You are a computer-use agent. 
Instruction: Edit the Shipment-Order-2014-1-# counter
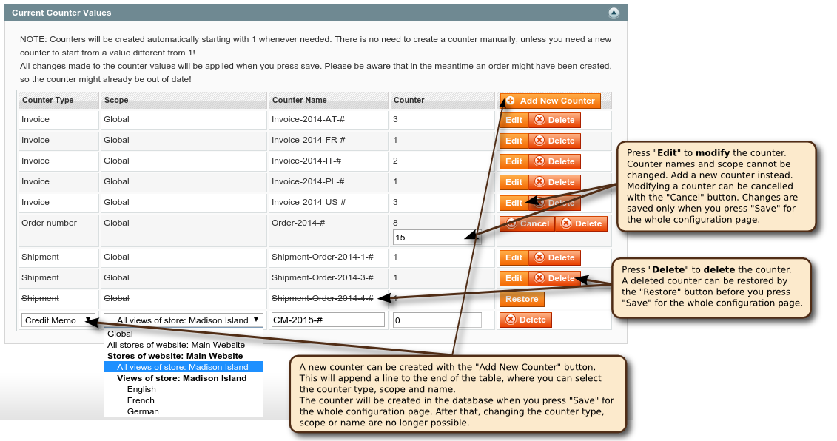(x=514, y=257)
